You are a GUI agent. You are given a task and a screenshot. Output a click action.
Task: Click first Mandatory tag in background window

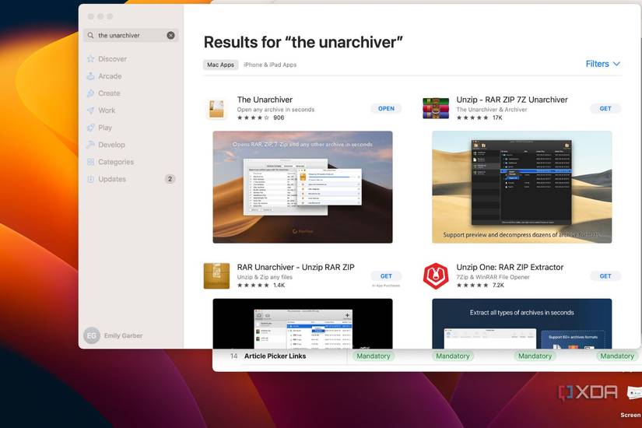373,356
